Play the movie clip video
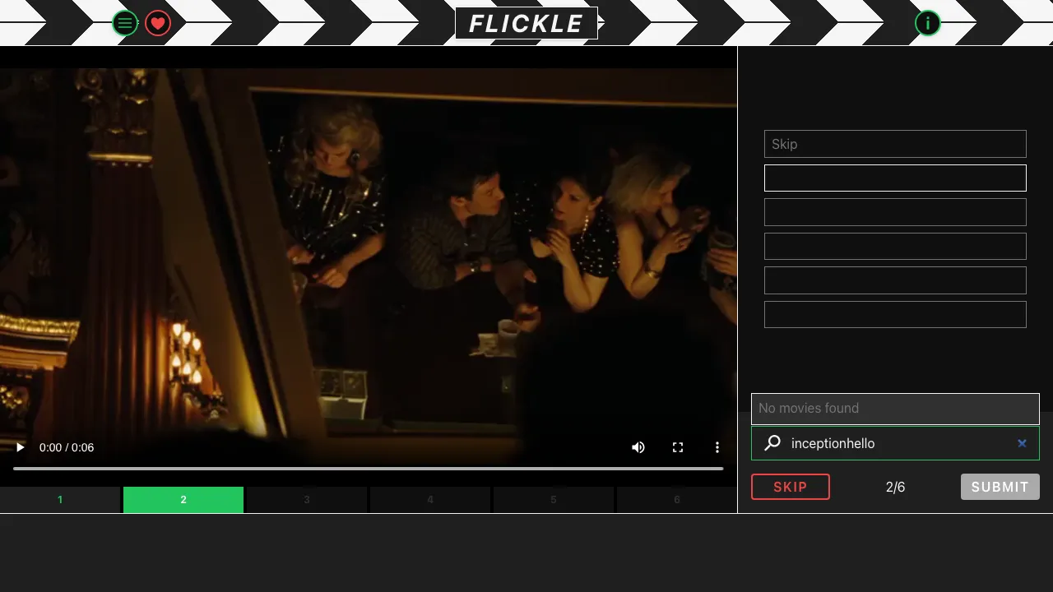Viewport: 1053px width, 592px height. click(21, 447)
